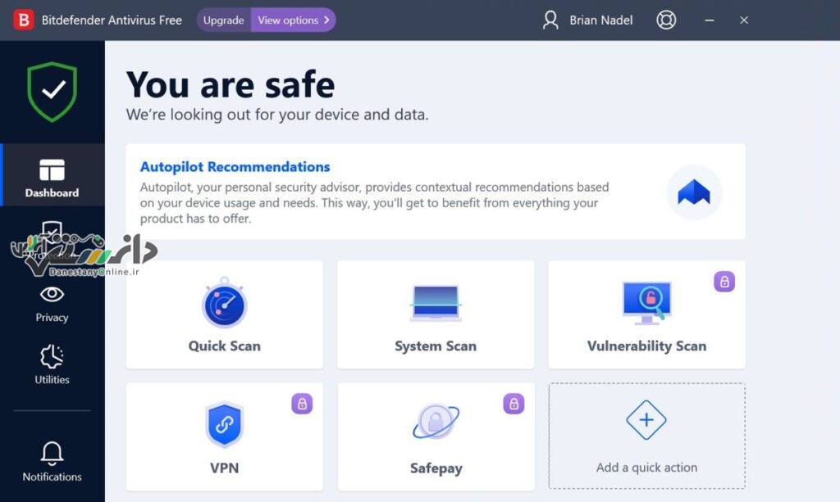Image resolution: width=840 pixels, height=502 pixels.
Task: Open the Notifications bell
Action: tap(52, 461)
